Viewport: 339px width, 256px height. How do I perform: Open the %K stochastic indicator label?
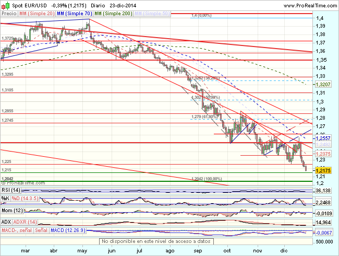point(5,199)
